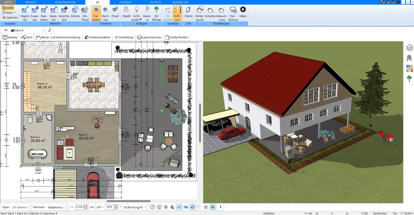
Task: Click the 3D-Schnitt tool
Action: coord(168,13)
